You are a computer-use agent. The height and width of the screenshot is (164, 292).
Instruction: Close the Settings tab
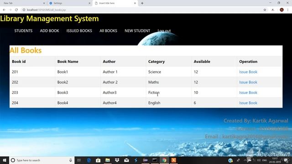[x=89, y=3]
